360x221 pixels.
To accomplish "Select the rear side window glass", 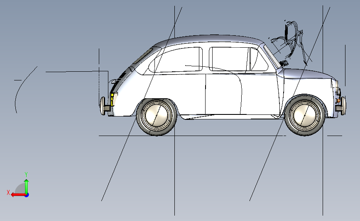I will click(x=177, y=60).
